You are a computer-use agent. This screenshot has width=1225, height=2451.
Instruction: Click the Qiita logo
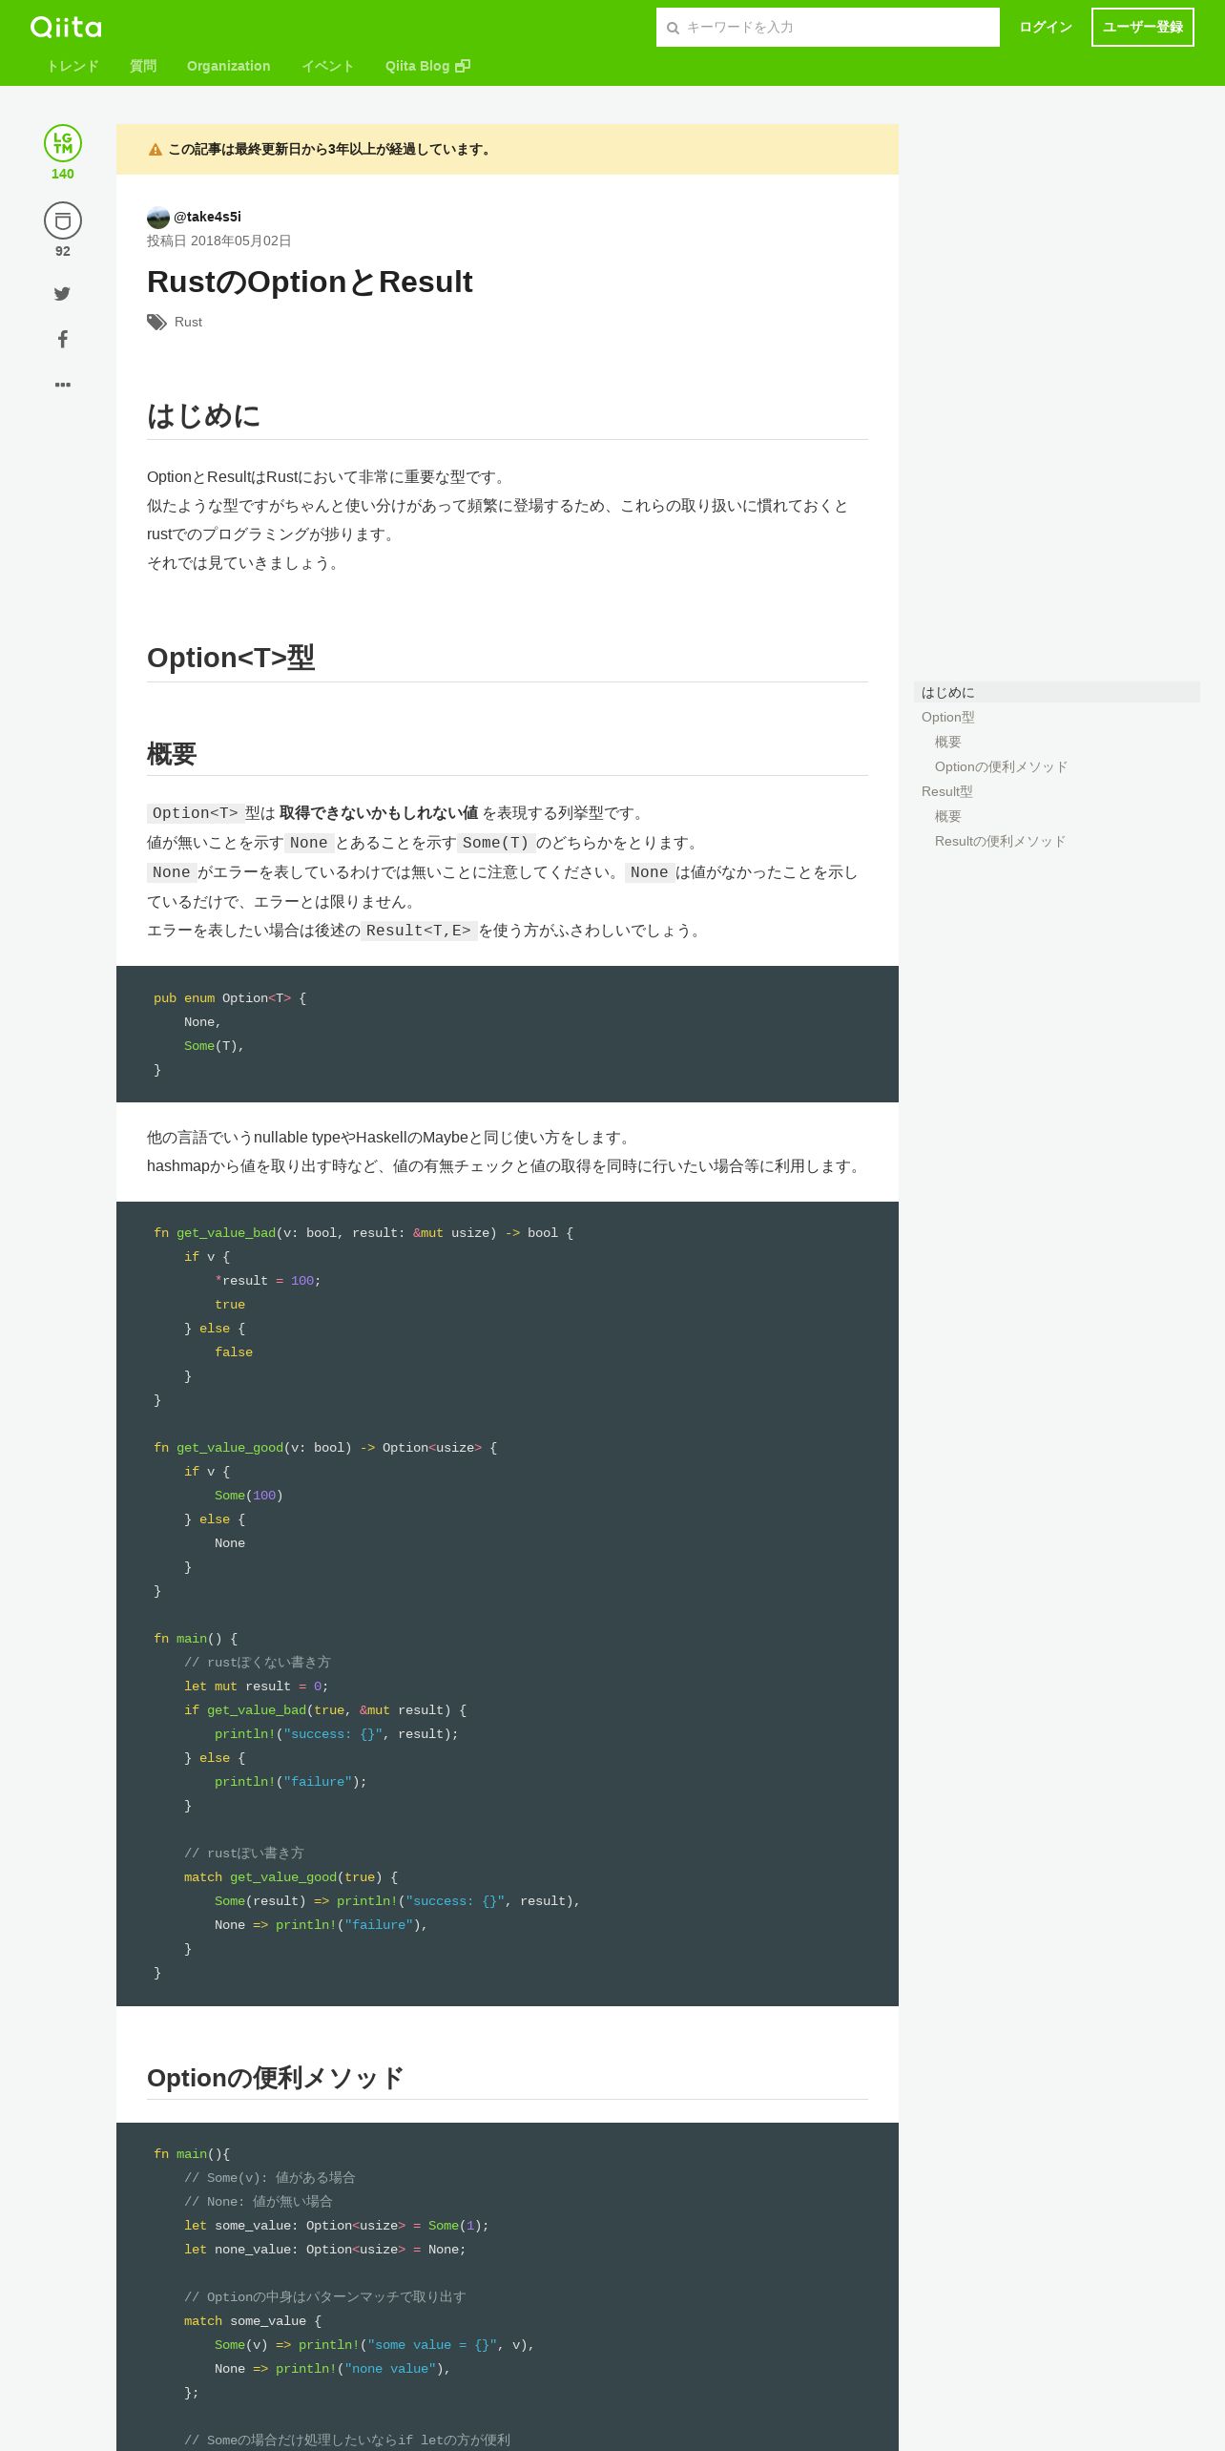66,27
